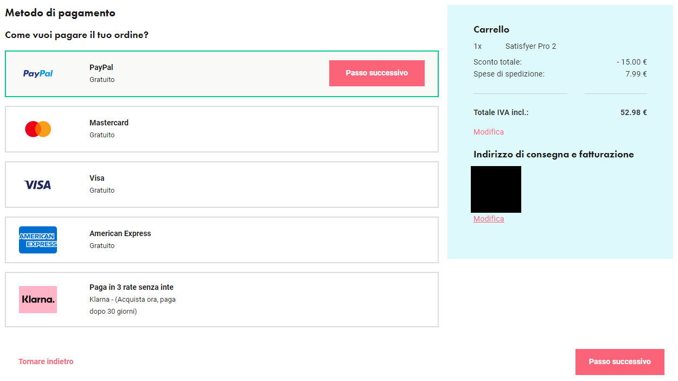Click the '7.99 €' shipping cost
This screenshot has height=381, width=678.
click(x=636, y=74)
